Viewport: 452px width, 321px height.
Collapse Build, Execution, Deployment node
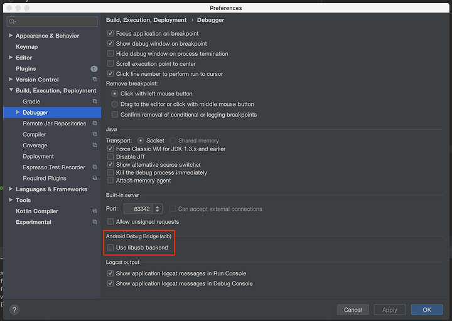[x=11, y=90]
